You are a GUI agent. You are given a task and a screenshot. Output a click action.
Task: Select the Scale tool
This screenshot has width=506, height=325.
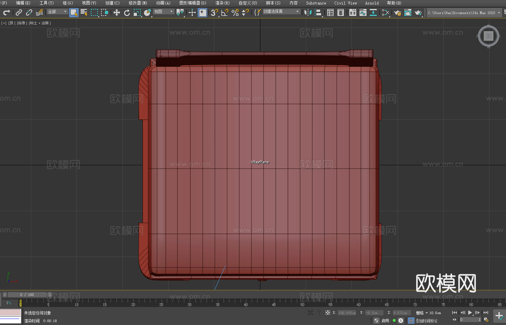pos(137,13)
